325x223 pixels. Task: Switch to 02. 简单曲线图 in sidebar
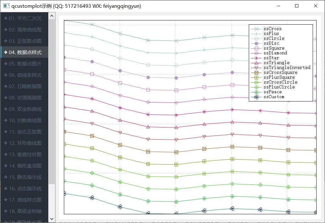pos(24,29)
